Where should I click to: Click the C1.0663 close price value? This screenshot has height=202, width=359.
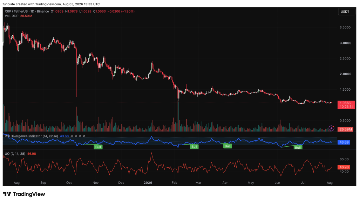(x=100, y=11)
